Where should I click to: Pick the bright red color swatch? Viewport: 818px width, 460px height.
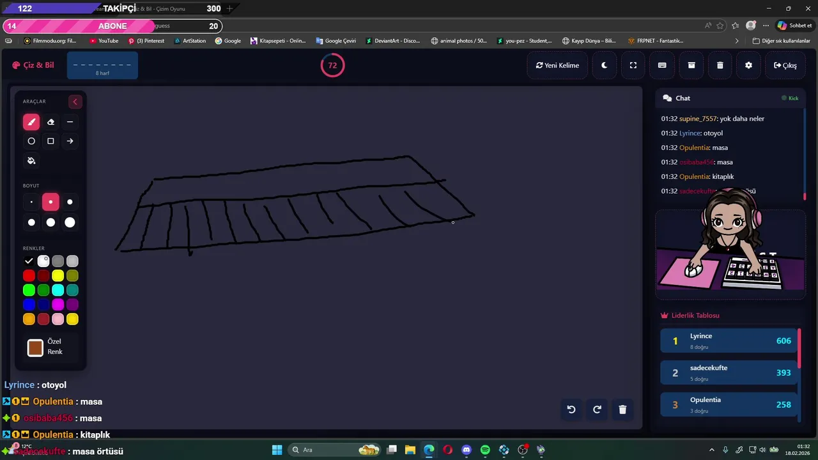29,275
